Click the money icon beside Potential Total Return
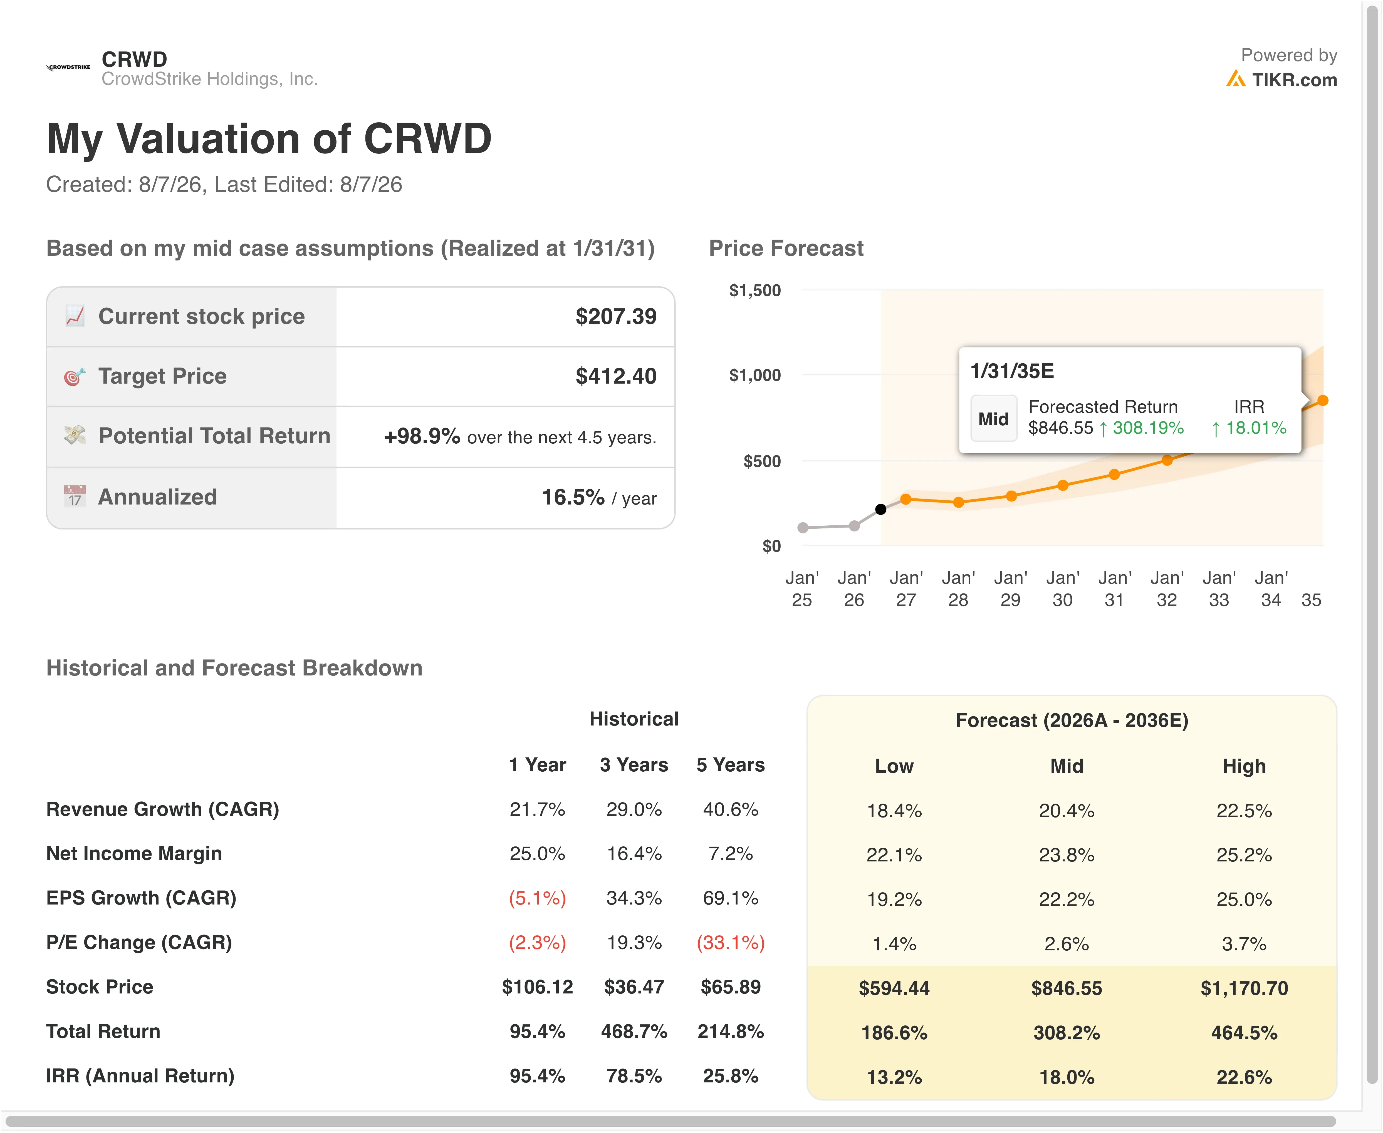This screenshot has height=1133, width=1383. [75, 435]
